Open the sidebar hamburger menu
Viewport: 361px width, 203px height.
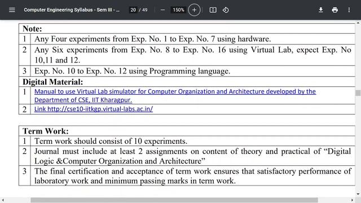tap(12, 10)
